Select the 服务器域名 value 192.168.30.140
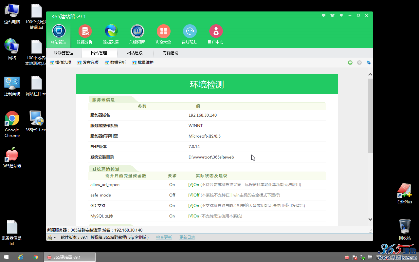Image resolution: width=419 pixels, height=262 pixels. 203,115
